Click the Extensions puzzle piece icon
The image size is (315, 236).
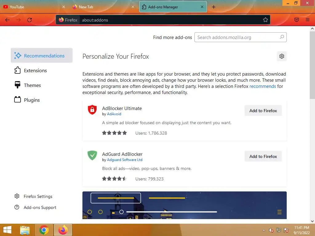tap(18, 70)
